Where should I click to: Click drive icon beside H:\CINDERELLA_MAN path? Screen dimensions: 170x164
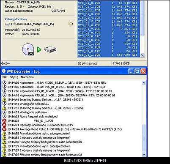click(x=7, y=24)
